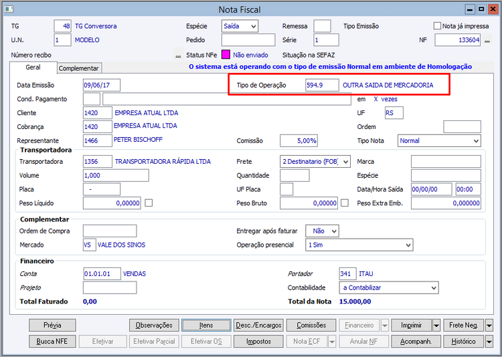Image resolution: width=502 pixels, height=357 pixels.
Task: Open the Espécie Saída dropdown
Action: pos(240,26)
